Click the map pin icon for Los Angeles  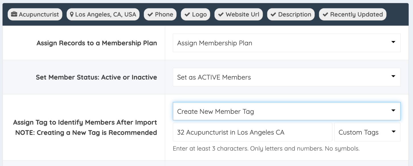click(72, 15)
